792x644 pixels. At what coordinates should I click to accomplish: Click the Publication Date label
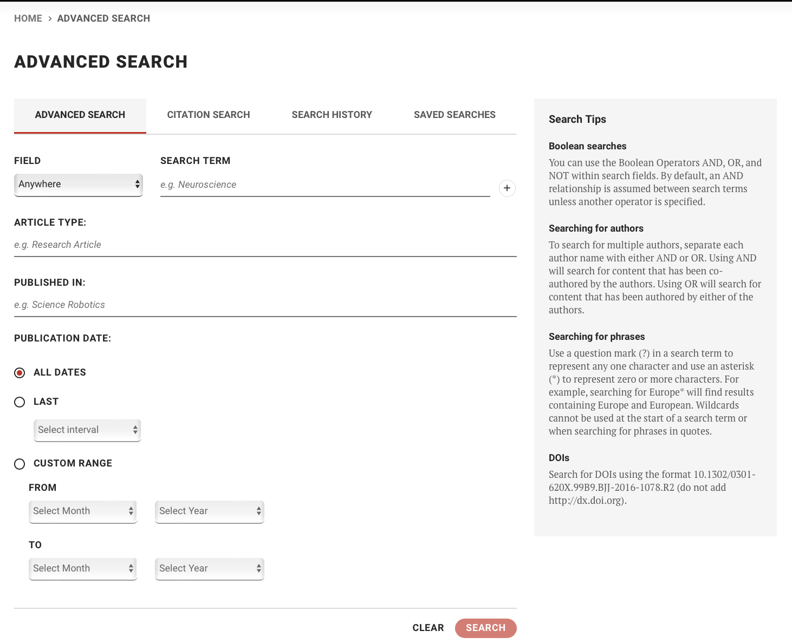coord(63,339)
